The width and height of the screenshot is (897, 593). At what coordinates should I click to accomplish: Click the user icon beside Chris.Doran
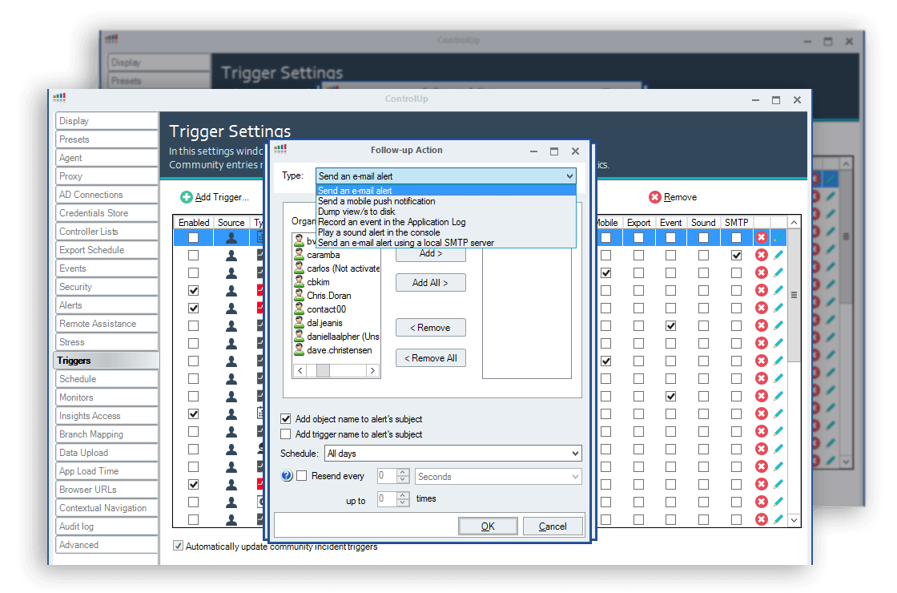coord(299,296)
